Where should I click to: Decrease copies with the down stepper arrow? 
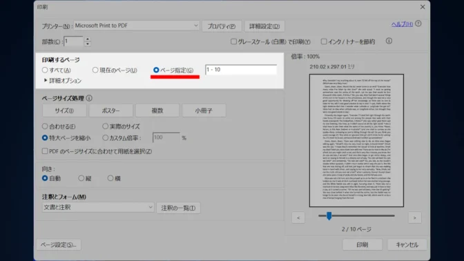tap(87, 43)
